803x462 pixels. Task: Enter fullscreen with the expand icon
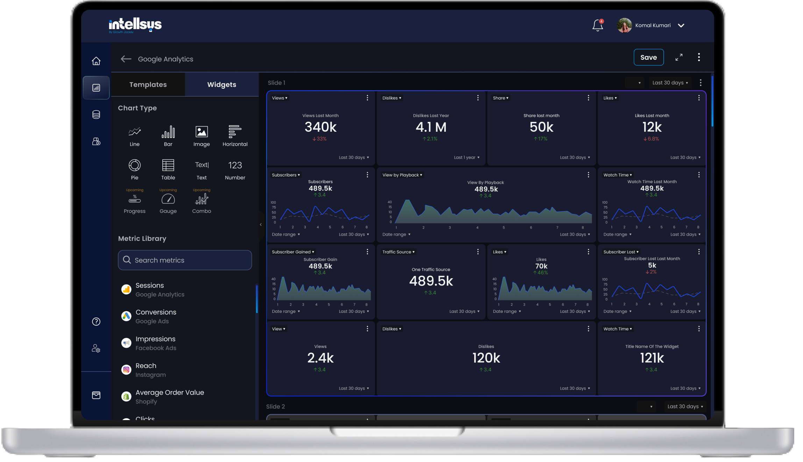pos(679,57)
